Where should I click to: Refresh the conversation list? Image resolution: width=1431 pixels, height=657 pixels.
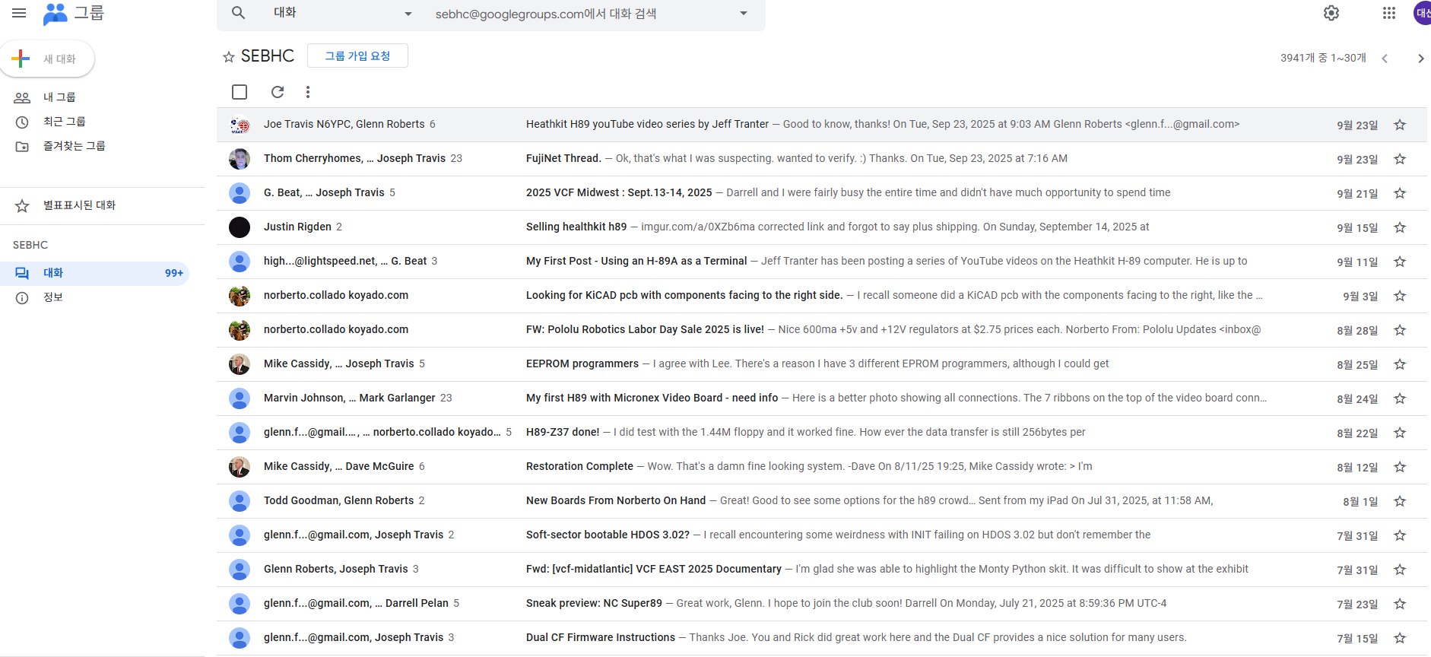(278, 92)
